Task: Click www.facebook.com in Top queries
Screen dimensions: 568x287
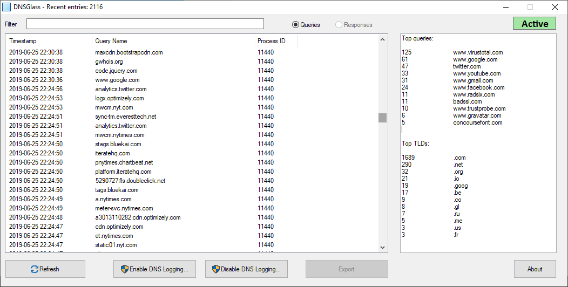Action: (x=478, y=87)
